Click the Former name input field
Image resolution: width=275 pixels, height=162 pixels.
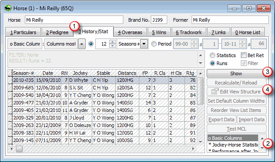click(x=230, y=20)
